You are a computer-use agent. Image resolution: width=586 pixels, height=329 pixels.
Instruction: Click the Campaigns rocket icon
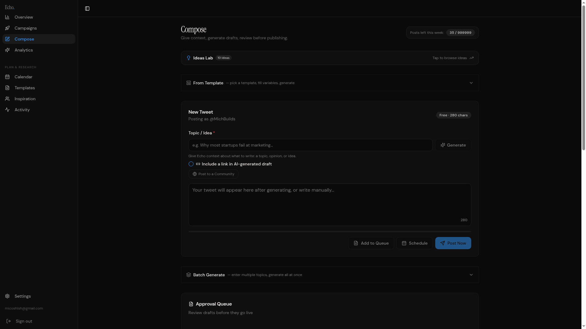pos(7,28)
